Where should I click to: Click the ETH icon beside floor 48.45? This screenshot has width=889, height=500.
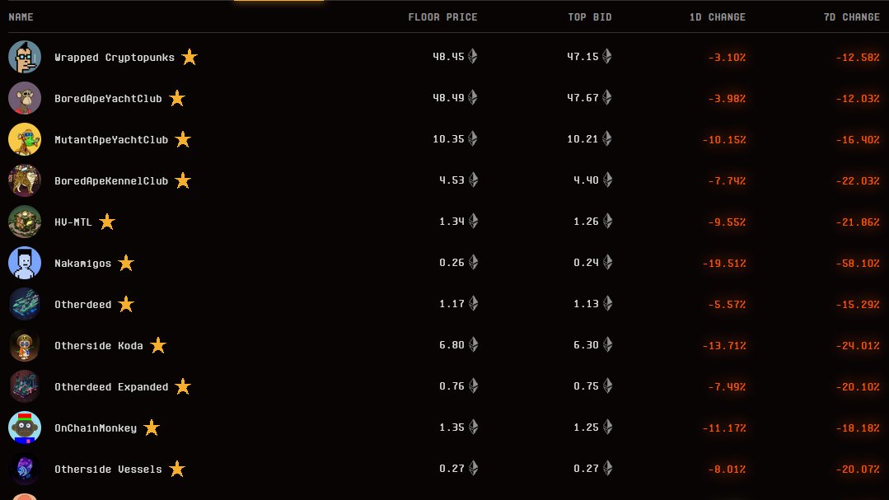[473, 56]
